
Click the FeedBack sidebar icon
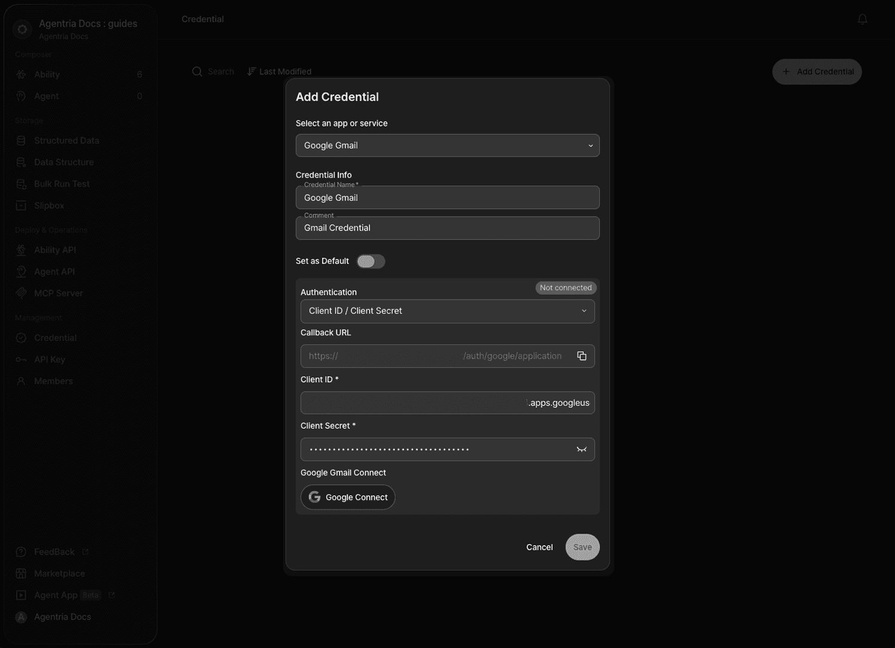point(21,552)
